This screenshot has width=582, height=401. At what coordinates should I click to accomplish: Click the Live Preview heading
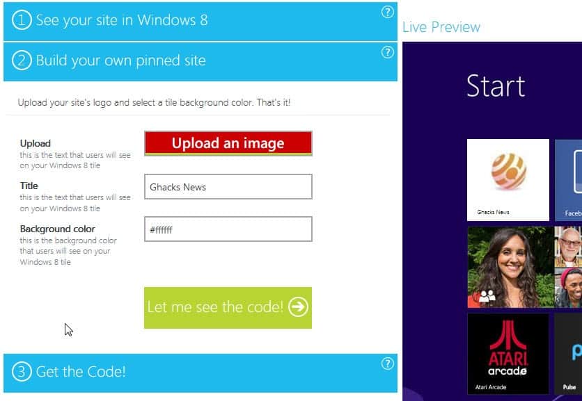pos(440,27)
